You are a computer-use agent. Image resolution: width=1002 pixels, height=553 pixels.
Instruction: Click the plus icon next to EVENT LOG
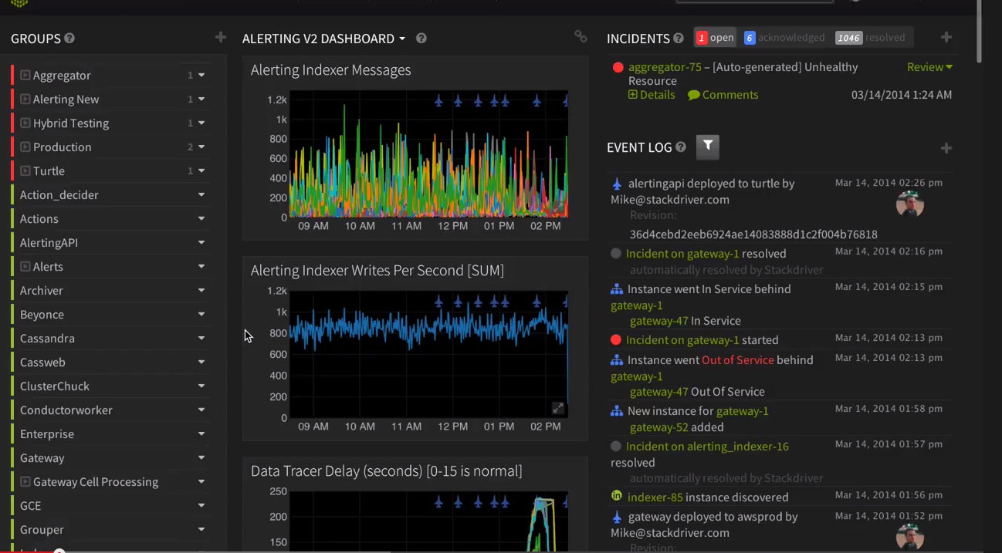946,148
